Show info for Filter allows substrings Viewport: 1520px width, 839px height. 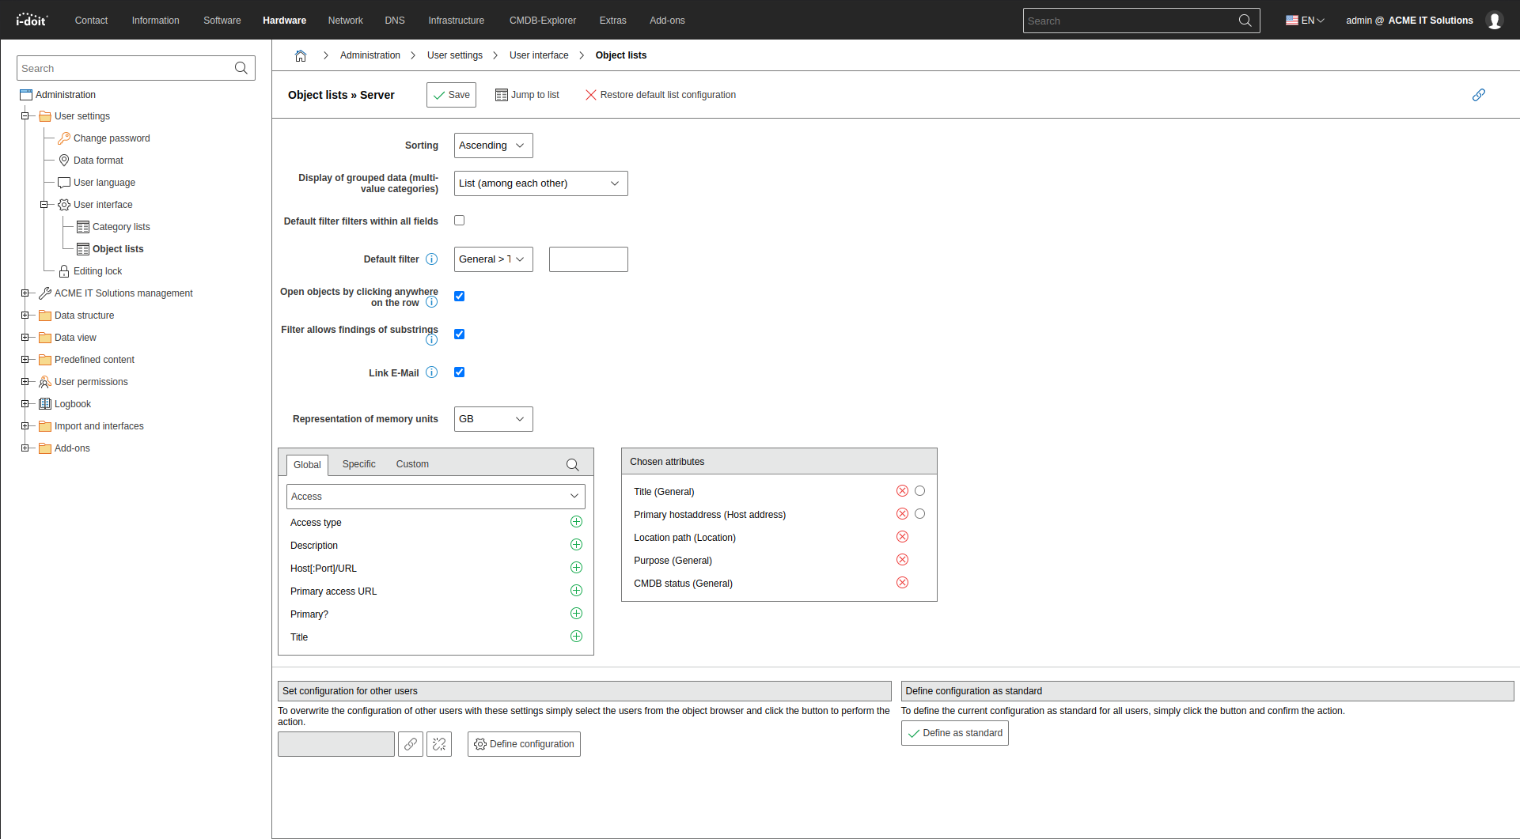point(431,340)
